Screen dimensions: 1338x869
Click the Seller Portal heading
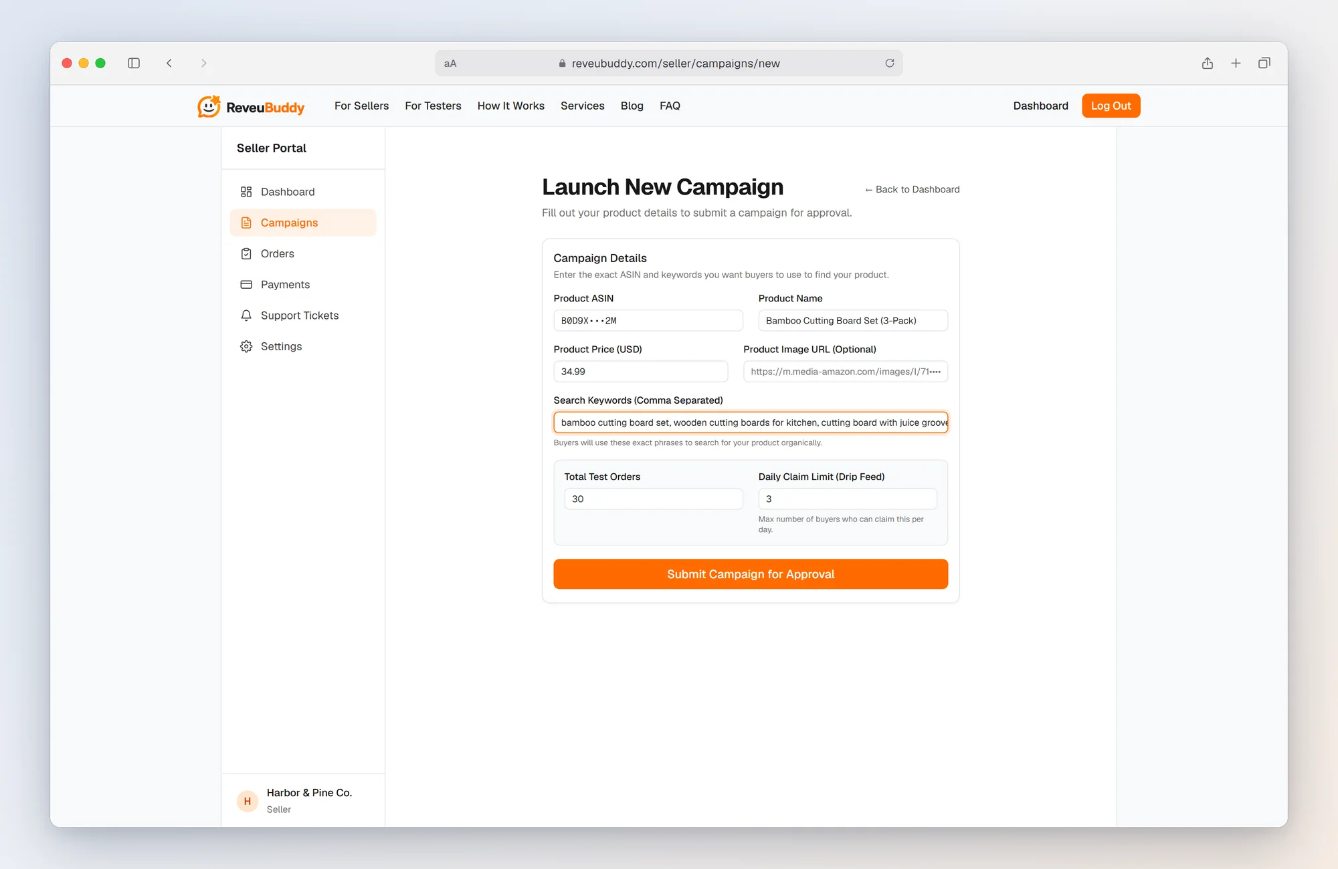click(272, 148)
